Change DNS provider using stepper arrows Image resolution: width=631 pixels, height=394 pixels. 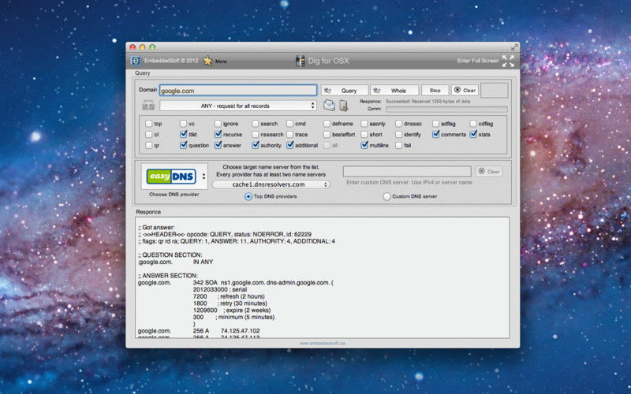(x=203, y=177)
